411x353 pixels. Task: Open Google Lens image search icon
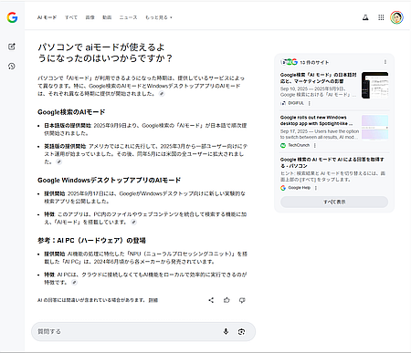tap(241, 331)
